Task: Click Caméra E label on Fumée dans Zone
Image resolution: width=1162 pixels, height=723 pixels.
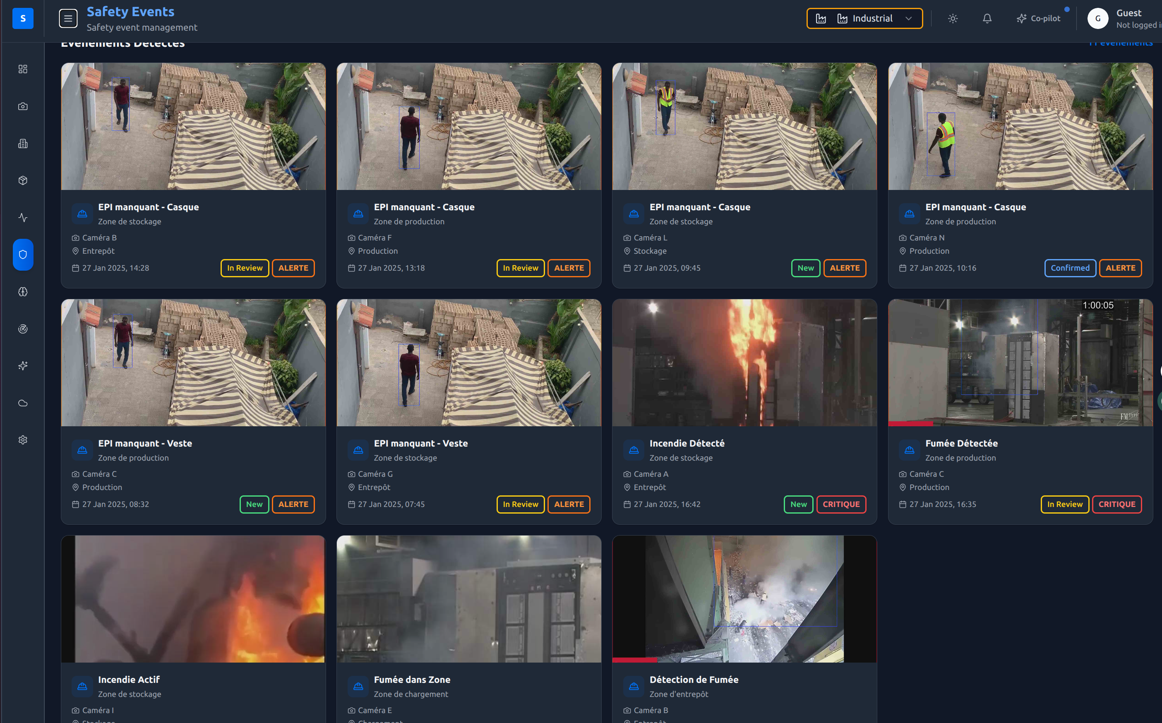Action: 375,710
